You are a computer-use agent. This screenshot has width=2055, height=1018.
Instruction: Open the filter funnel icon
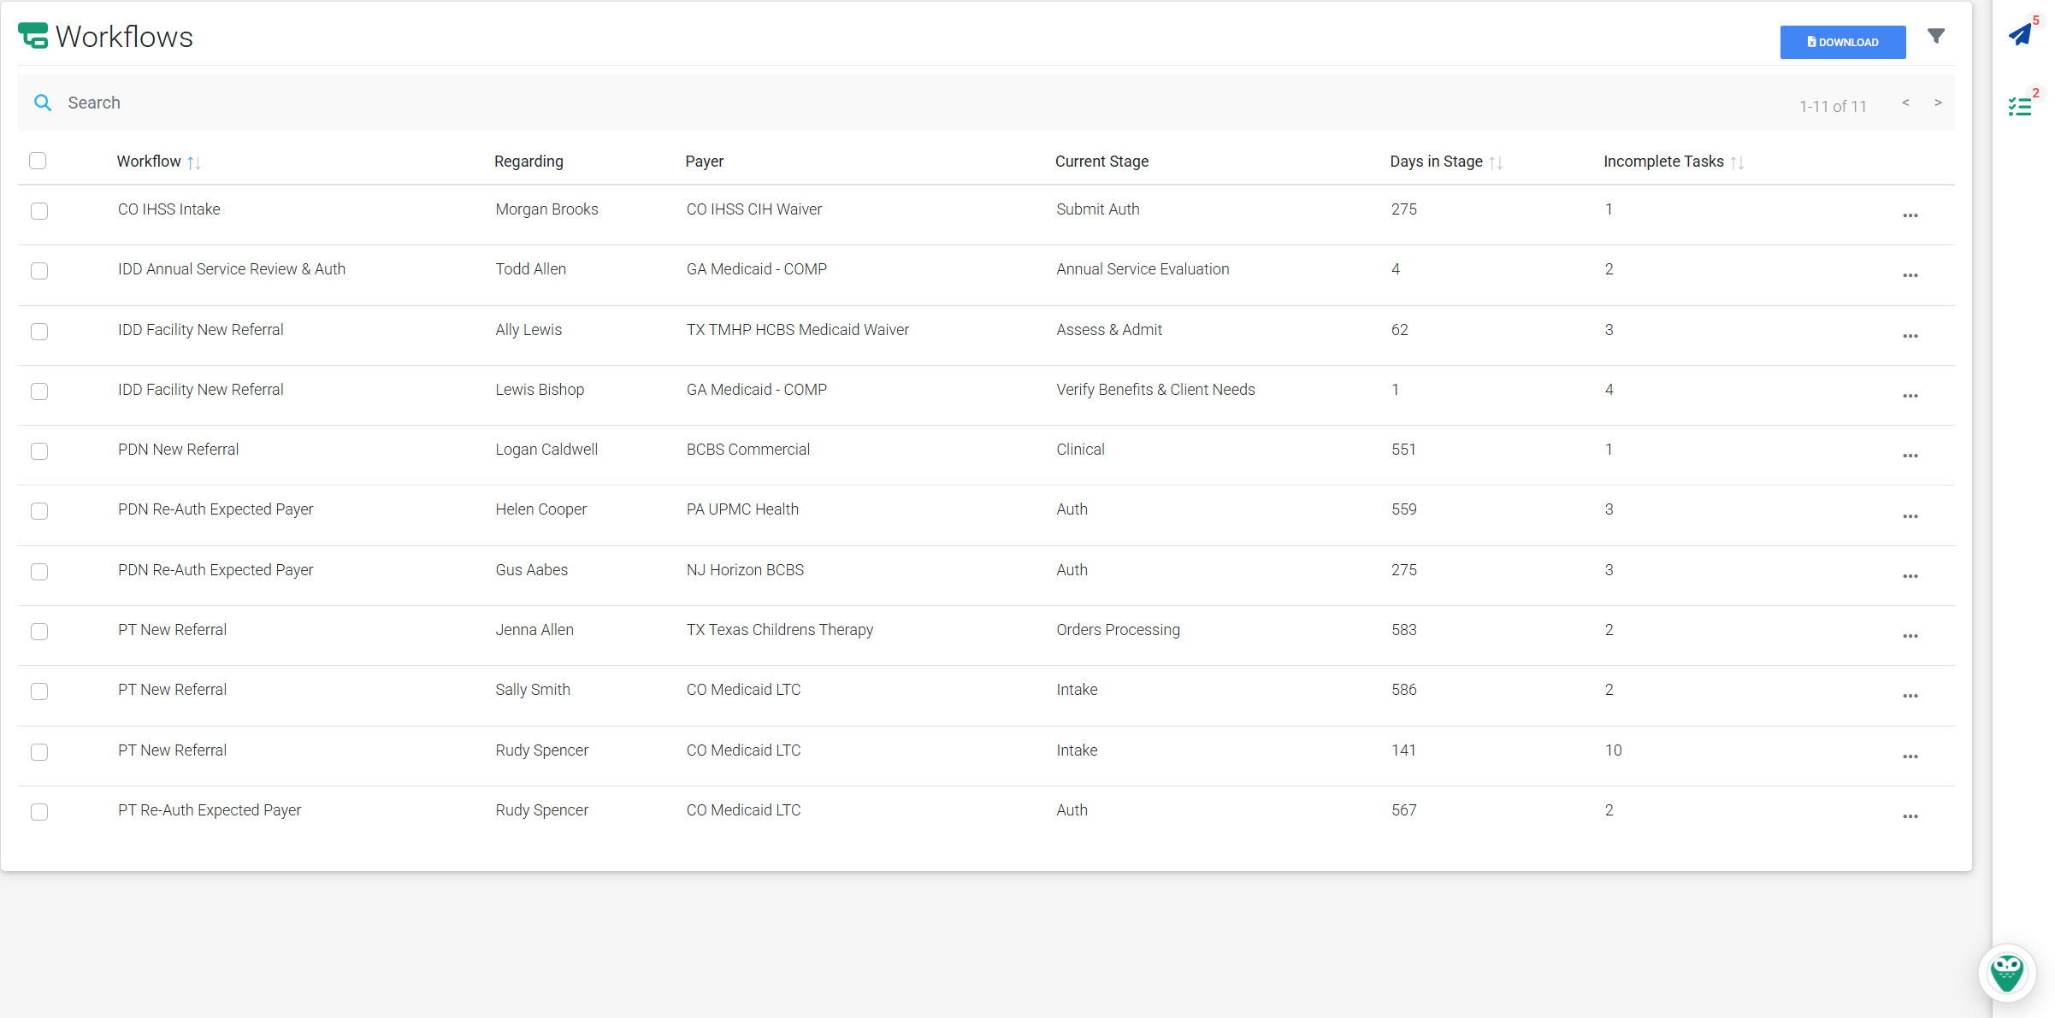(1936, 36)
